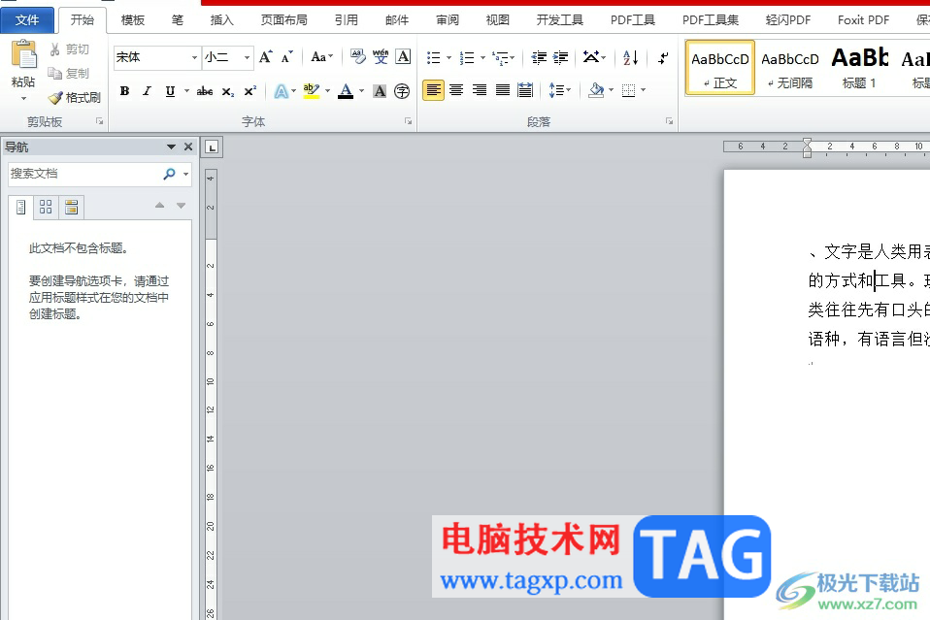Click the numbered list icon

467,57
